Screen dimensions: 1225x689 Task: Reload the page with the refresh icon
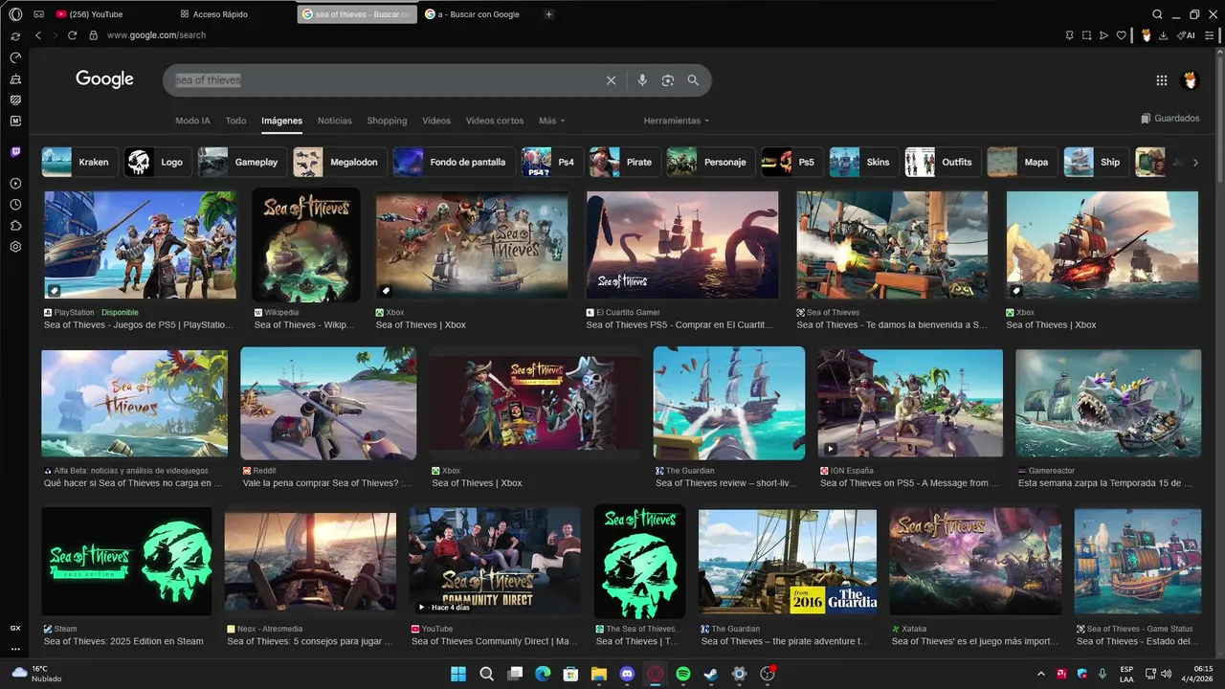pyautogui.click(x=72, y=35)
